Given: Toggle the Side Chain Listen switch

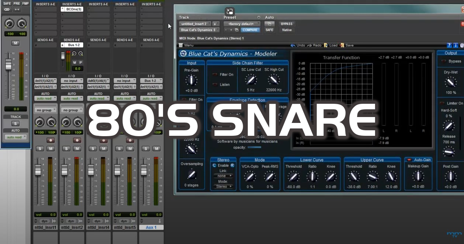Looking at the screenshot, I should point(215,85).
